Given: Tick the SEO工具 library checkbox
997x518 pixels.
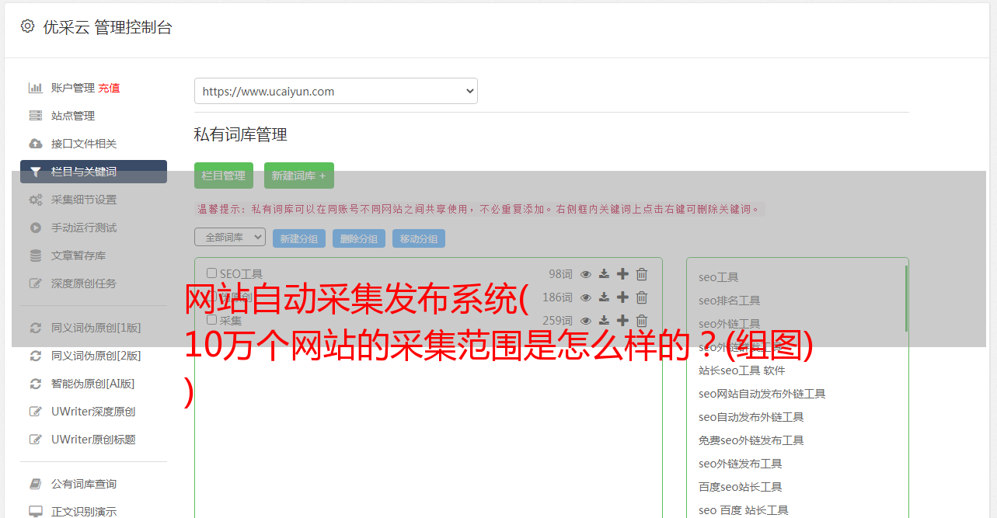Looking at the screenshot, I should [211, 273].
